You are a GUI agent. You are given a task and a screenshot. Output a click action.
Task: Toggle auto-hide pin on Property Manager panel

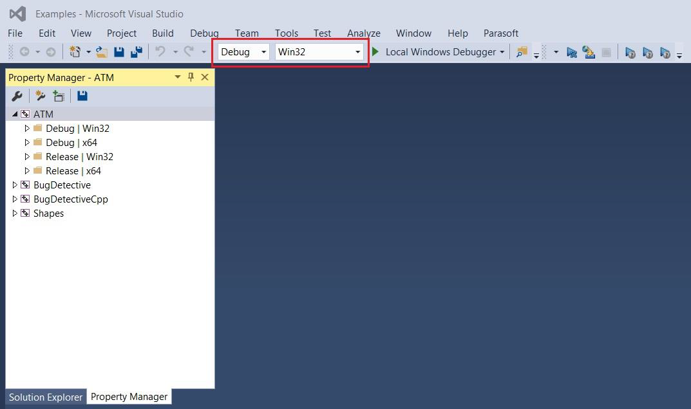[x=191, y=77]
